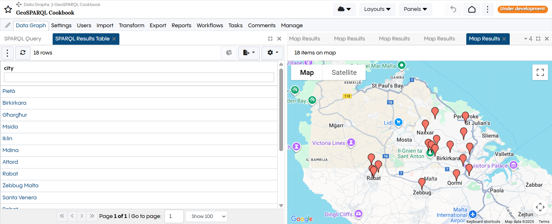Click the home icon in header
The image size is (552, 224).
[472, 9]
